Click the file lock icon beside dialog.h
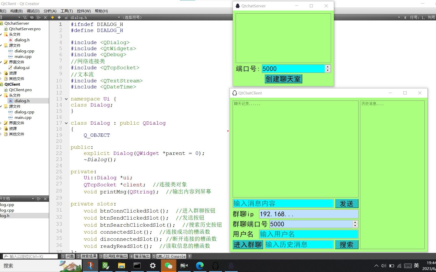This screenshot has width=436, height=272. pyautogui.click(x=66, y=18)
